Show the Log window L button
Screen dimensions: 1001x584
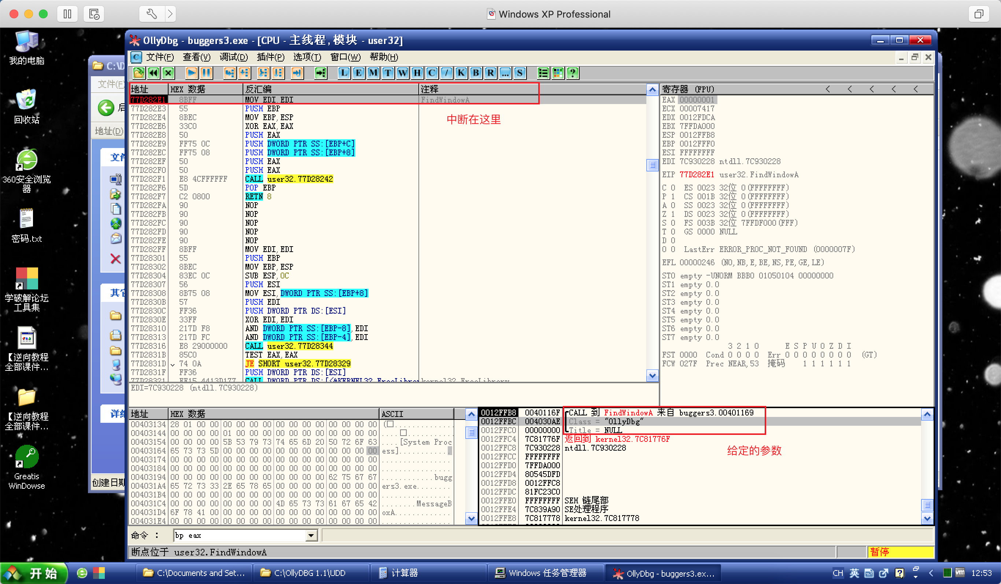pos(344,73)
